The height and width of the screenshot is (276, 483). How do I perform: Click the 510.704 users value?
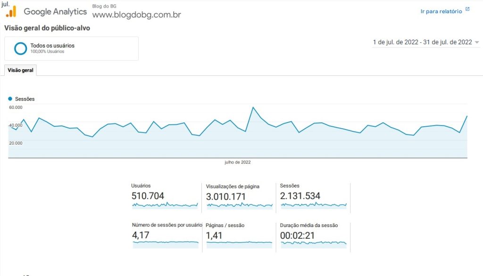[x=148, y=196]
